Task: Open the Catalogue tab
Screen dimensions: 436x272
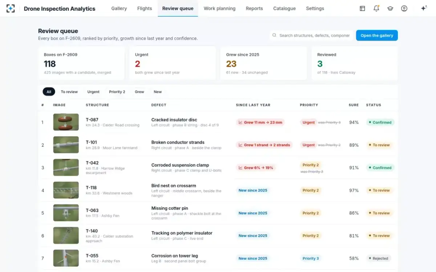Action: (x=284, y=8)
